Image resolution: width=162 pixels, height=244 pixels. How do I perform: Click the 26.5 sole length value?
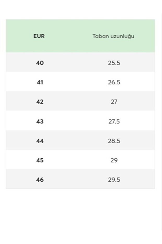[x=114, y=82]
